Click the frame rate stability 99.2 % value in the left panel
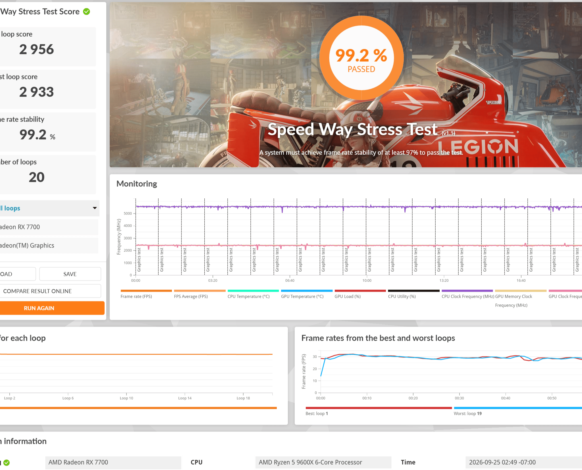 pos(37,135)
